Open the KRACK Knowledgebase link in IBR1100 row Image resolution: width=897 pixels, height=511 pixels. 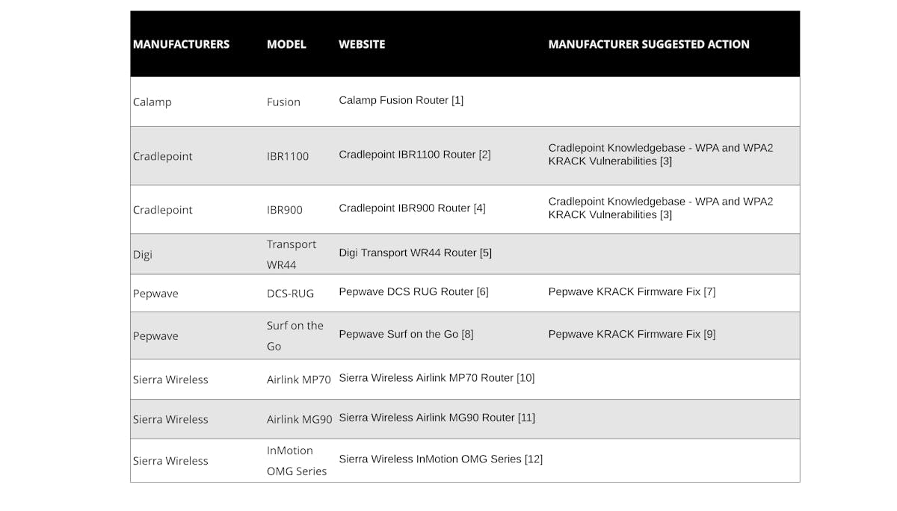pos(661,155)
